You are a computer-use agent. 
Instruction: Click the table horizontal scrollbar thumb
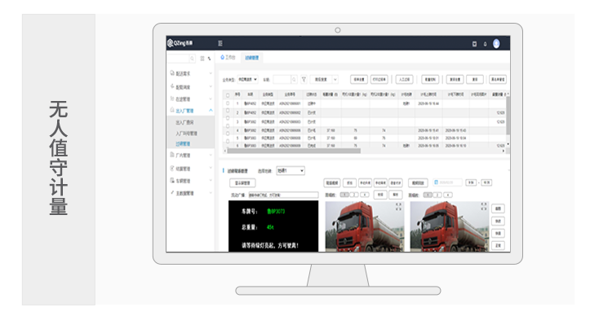[294, 151]
